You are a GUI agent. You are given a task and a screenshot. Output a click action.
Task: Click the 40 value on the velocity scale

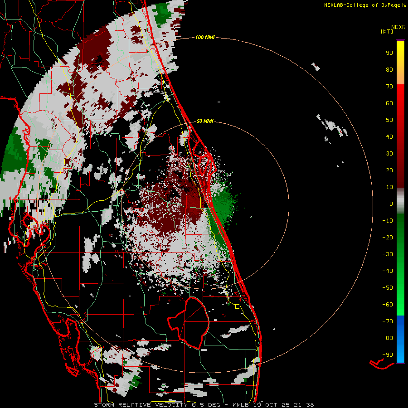click(x=389, y=137)
